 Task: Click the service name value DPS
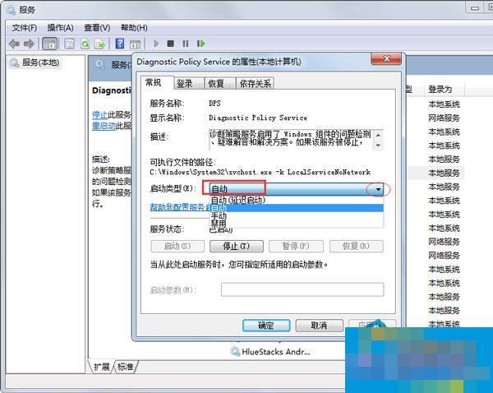(214, 104)
